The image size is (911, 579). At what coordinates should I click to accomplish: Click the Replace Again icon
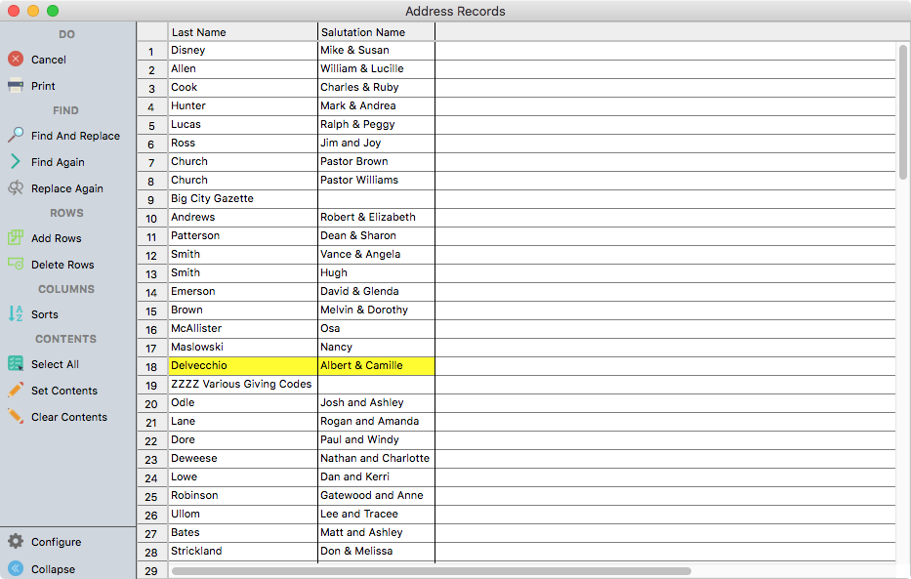(16, 188)
